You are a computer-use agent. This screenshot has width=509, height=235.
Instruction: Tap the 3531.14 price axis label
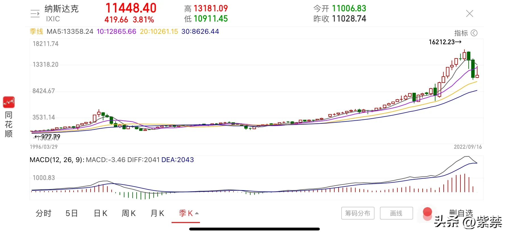coord(43,117)
